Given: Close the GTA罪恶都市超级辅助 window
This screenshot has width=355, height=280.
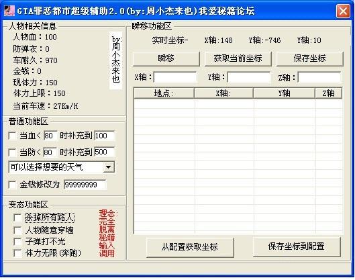Looking at the screenshot, I should click(x=343, y=11).
